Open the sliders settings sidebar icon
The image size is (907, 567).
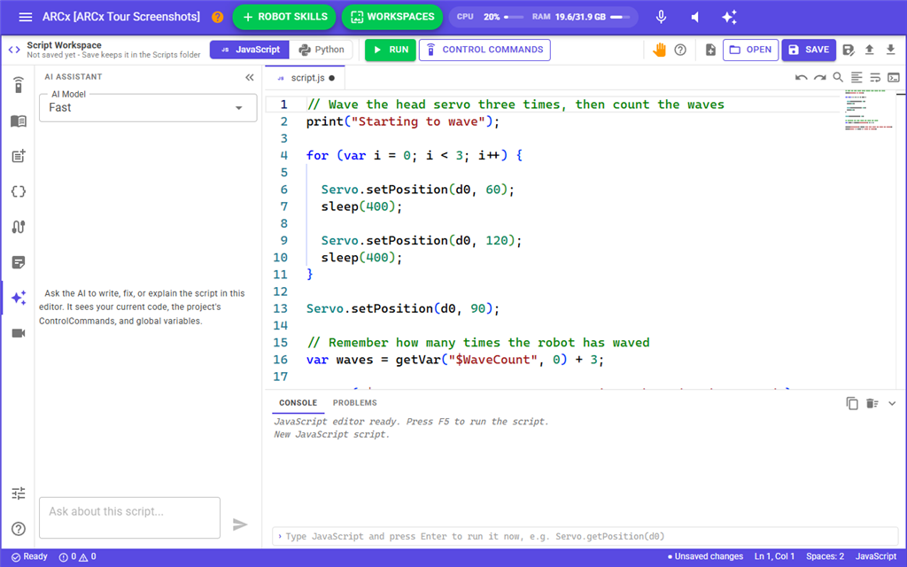(x=19, y=493)
